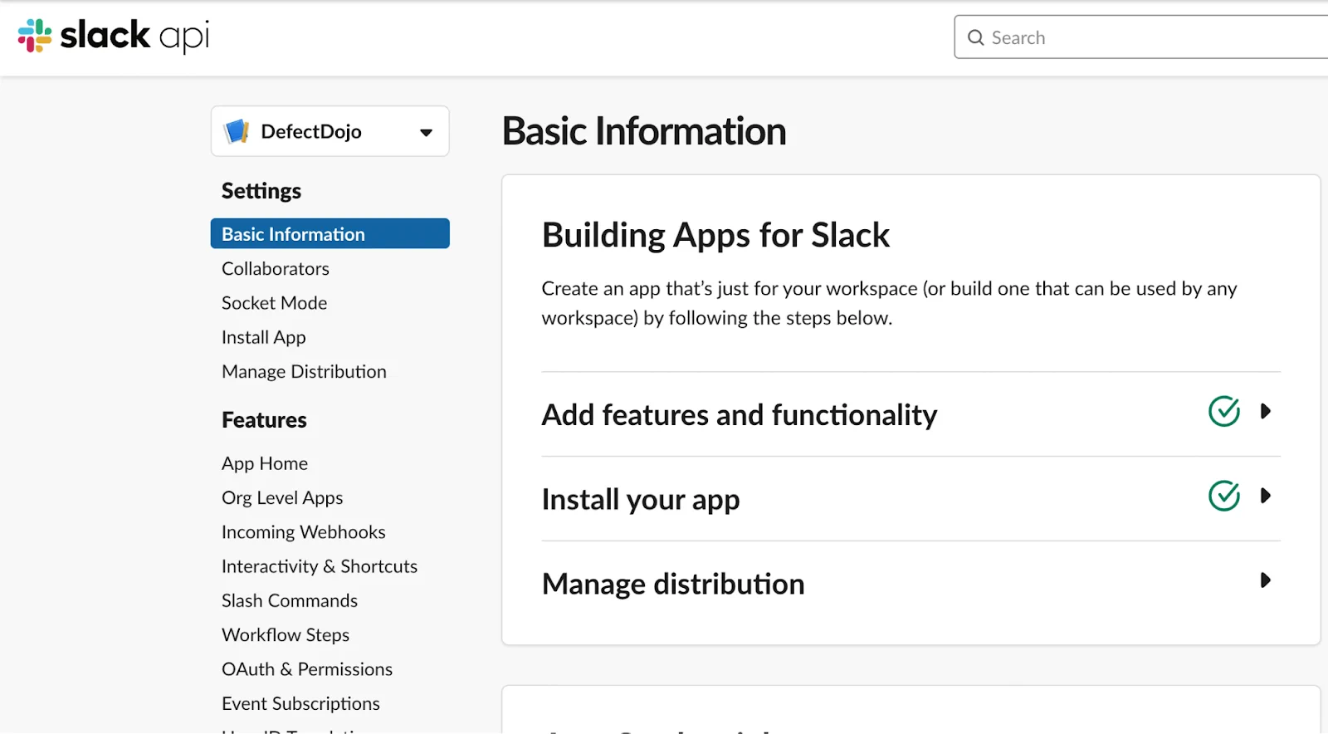Open Incoming Webhooks settings
Viewport: 1328px width, 734px height.
point(303,532)
